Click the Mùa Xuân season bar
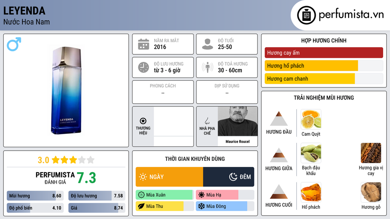Image resolution: width=390 pixels, height=219 pixels. [165, 195]
